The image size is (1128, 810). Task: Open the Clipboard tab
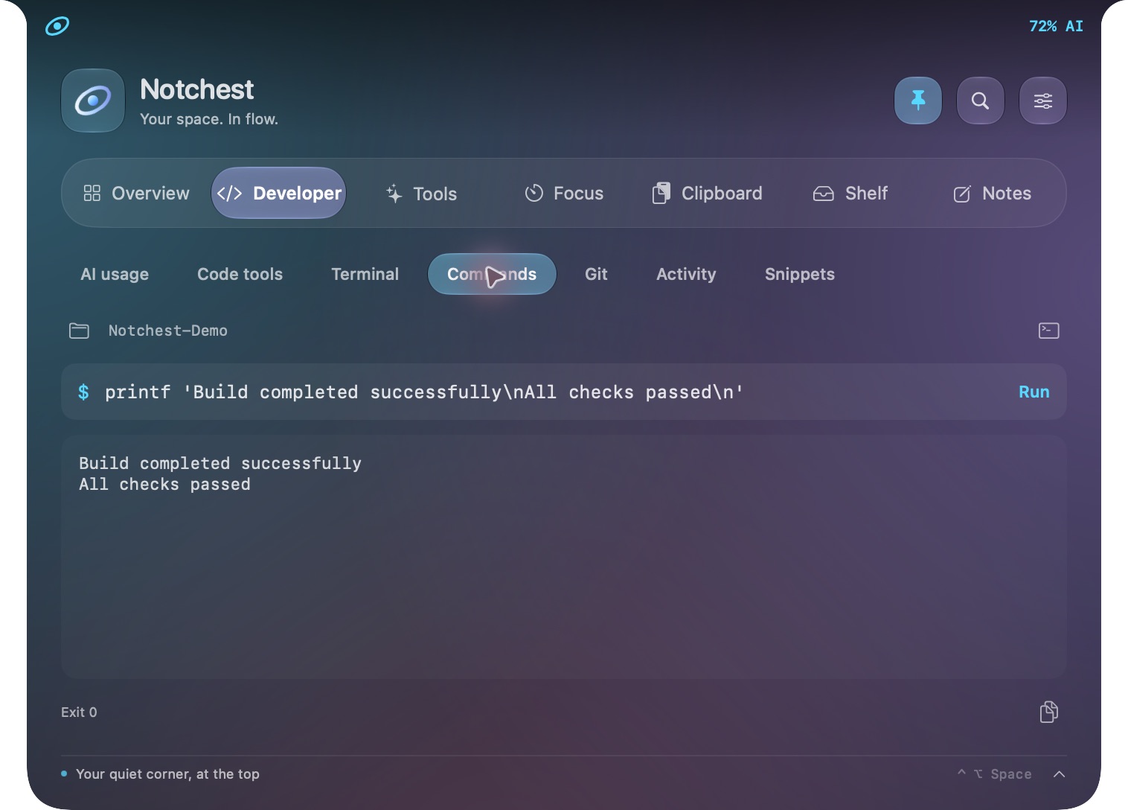point(707,194)
